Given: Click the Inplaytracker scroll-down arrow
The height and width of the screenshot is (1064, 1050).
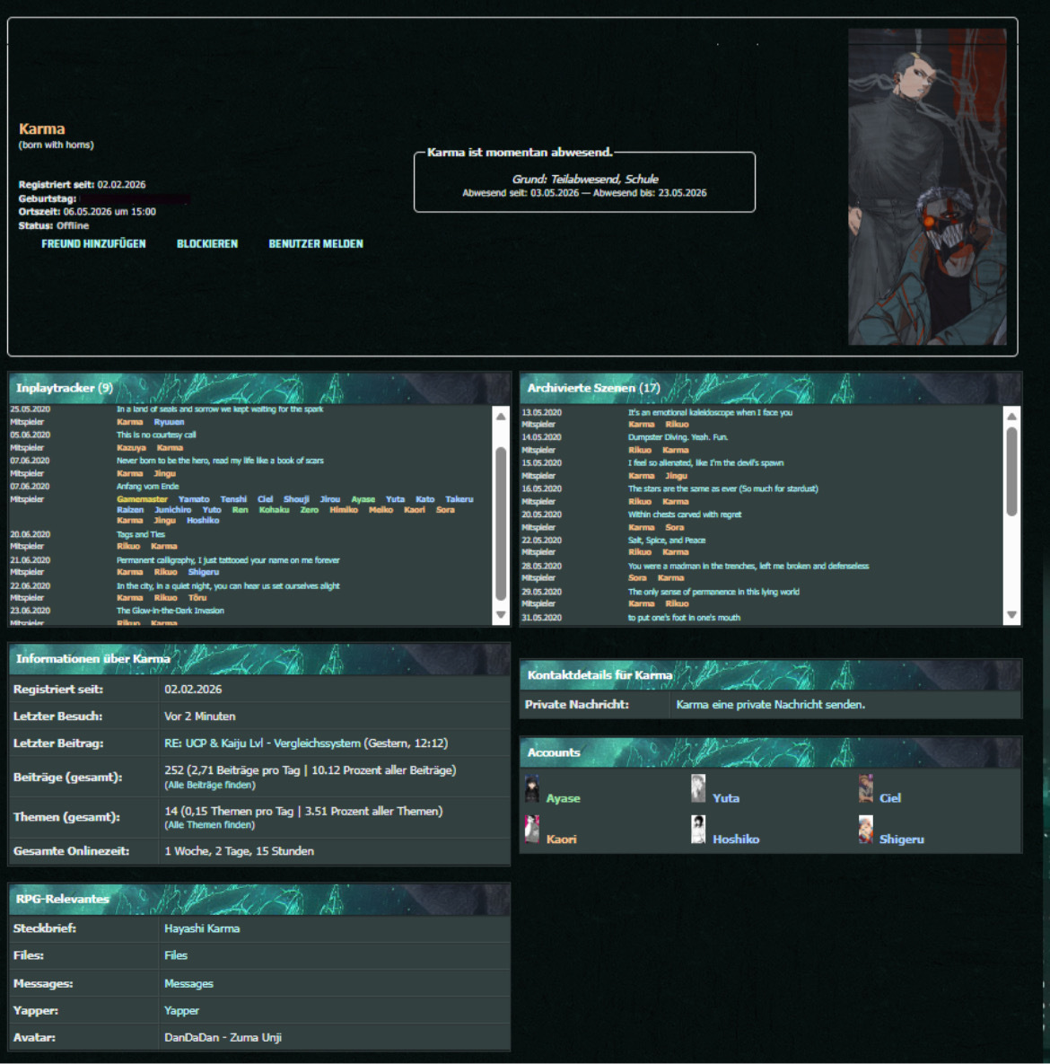Looking at the screenshot, I should tap(501, 615).
